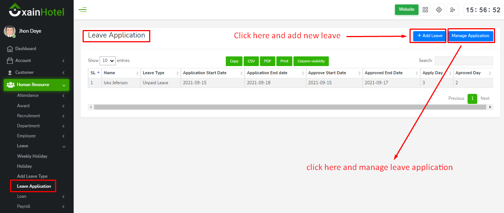Click the add user icon in header
Screen dimensions: 504x213
pos(453,10)
